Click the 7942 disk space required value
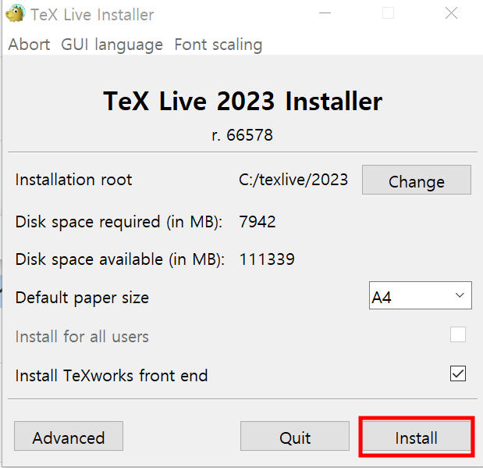This screenshot has width=483, height=468. tap(257, 222)
